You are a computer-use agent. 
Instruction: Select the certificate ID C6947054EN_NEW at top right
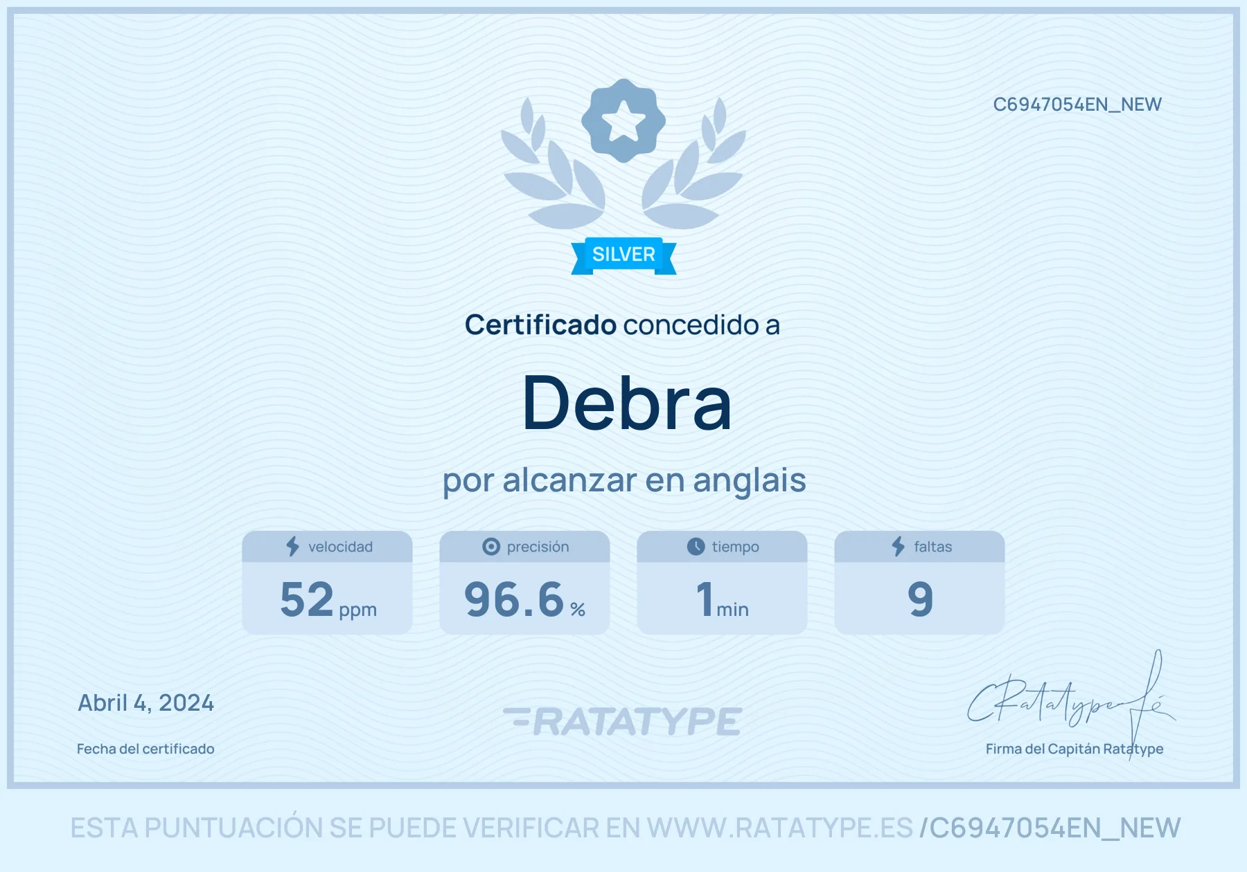tap(1077, 105)
